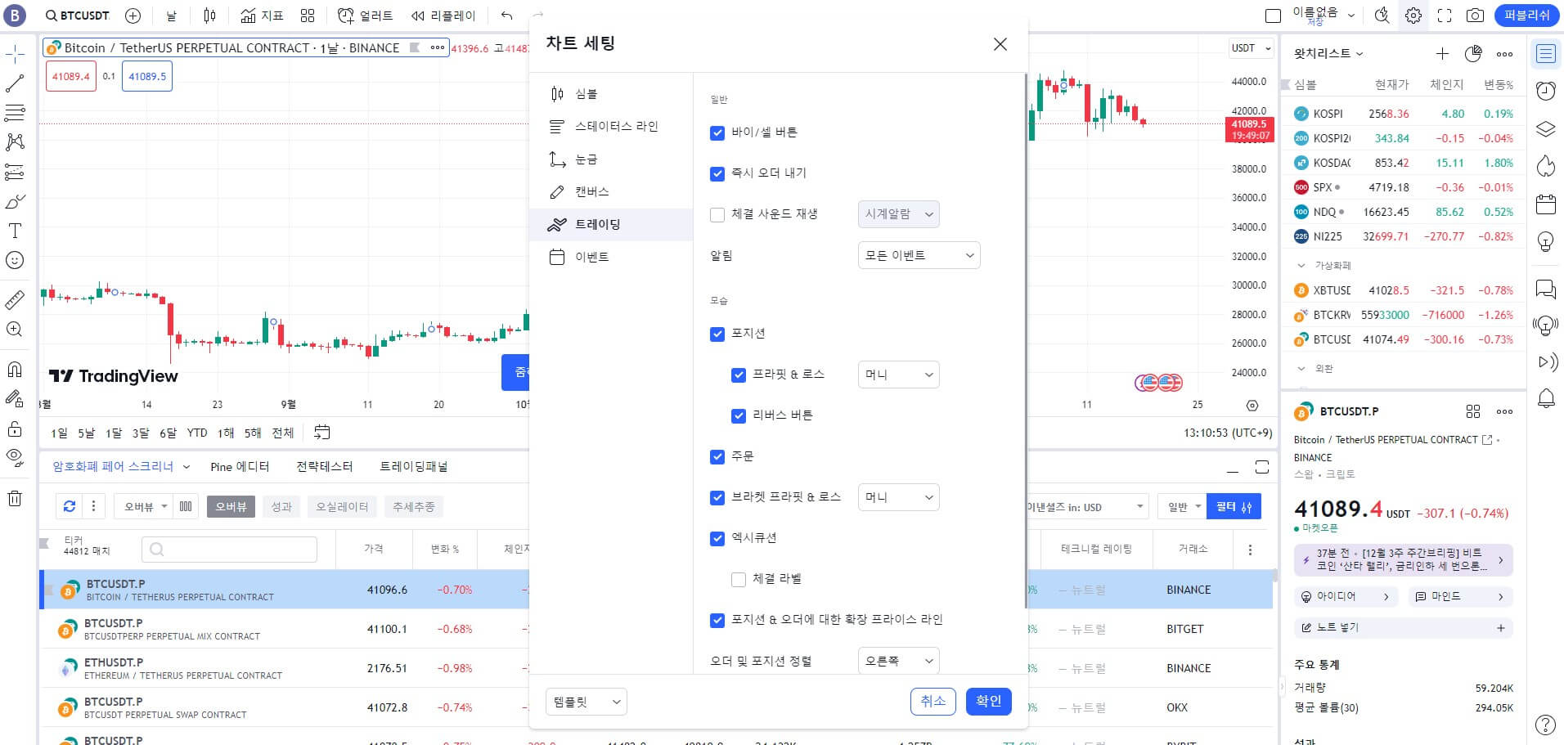Toggle 엑시큐션 checkbox
Image resolution: width=1564 pixels, height=745 pixels.
(717, 538)
